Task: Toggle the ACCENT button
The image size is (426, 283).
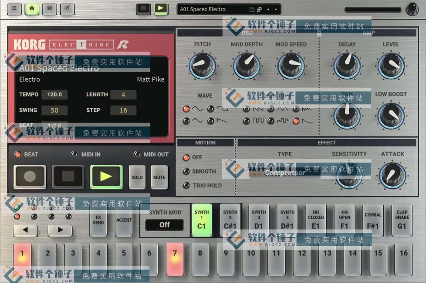Action: tap(124, 220)
